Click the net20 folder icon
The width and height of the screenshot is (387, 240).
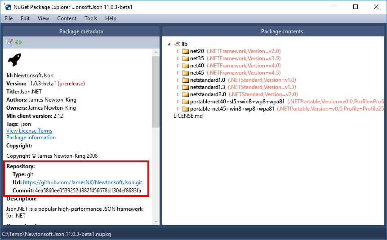tap(185, 51)
